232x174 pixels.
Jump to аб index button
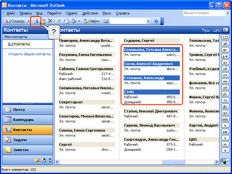[x=225, y=44]
